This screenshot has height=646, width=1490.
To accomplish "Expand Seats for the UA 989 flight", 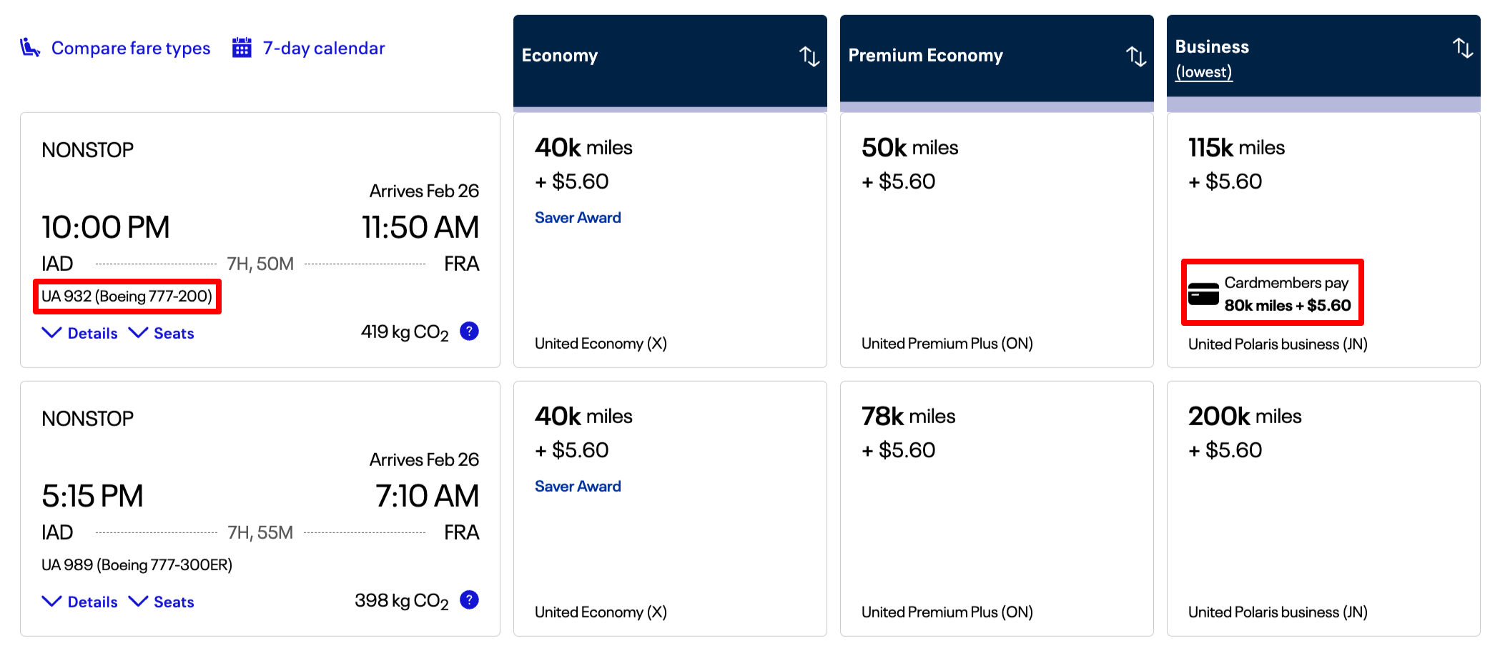I will 162,601.
